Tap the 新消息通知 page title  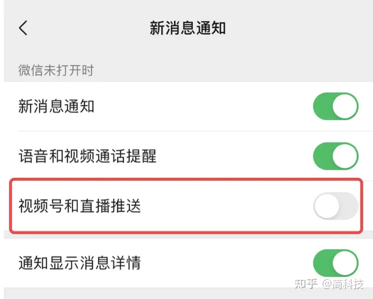click(188, 28)
